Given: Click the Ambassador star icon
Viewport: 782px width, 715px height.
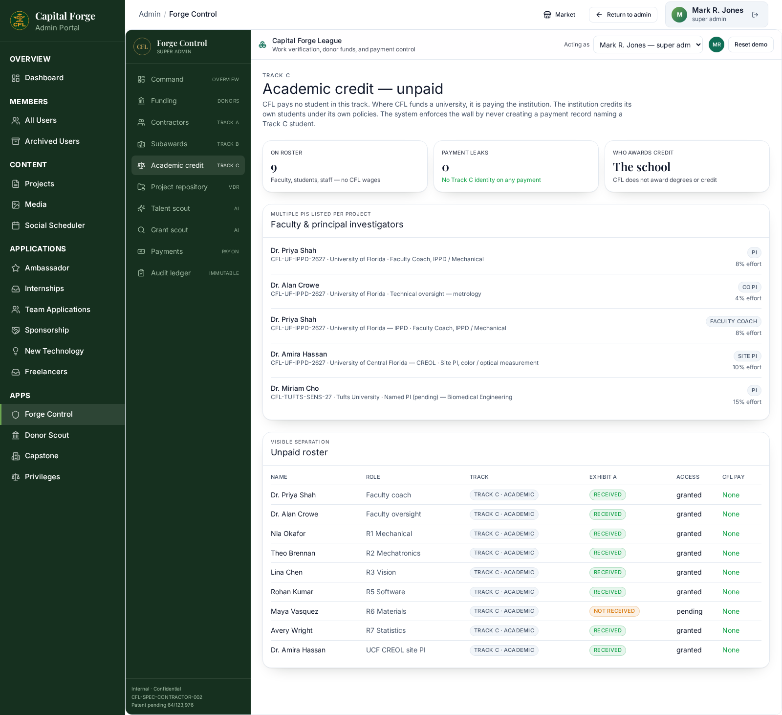Looking at the screenshot, I should click(x=16, y=268).
